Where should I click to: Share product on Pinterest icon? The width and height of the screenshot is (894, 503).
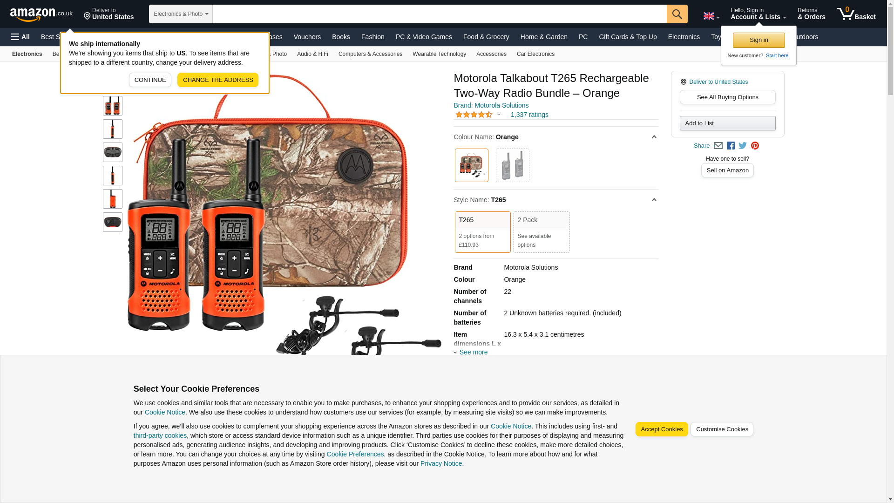(755, 146)
